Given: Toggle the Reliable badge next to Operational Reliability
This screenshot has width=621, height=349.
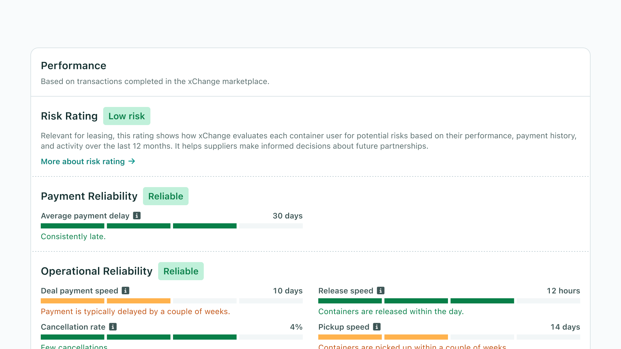Looking at the screenshot, I should (x=181, y=271).
